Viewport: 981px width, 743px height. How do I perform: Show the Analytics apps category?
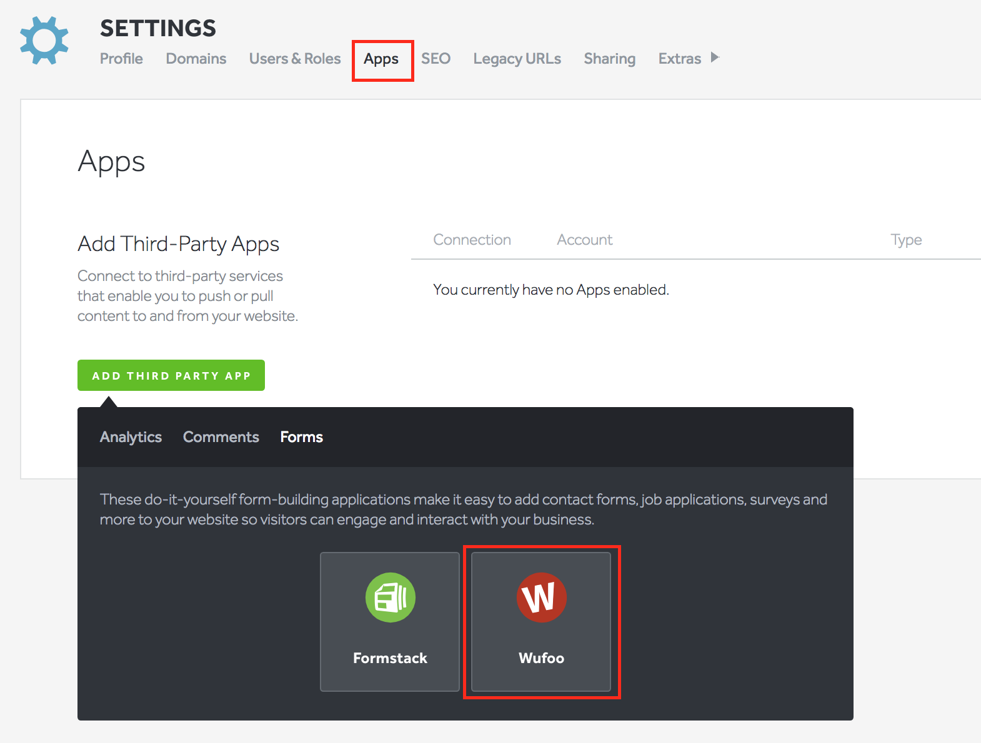click(131, 437)
